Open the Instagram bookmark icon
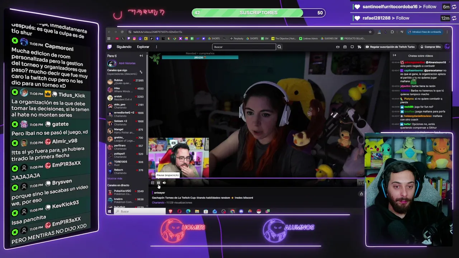The width and height of the screenshot is (459, 258). click(x=134, y=39)
